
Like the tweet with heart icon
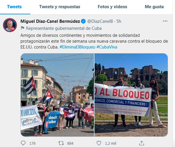click(x=99, y=143)
